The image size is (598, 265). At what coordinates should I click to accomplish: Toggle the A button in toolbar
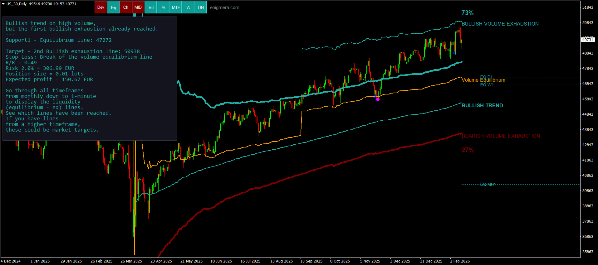pos(188,7)
